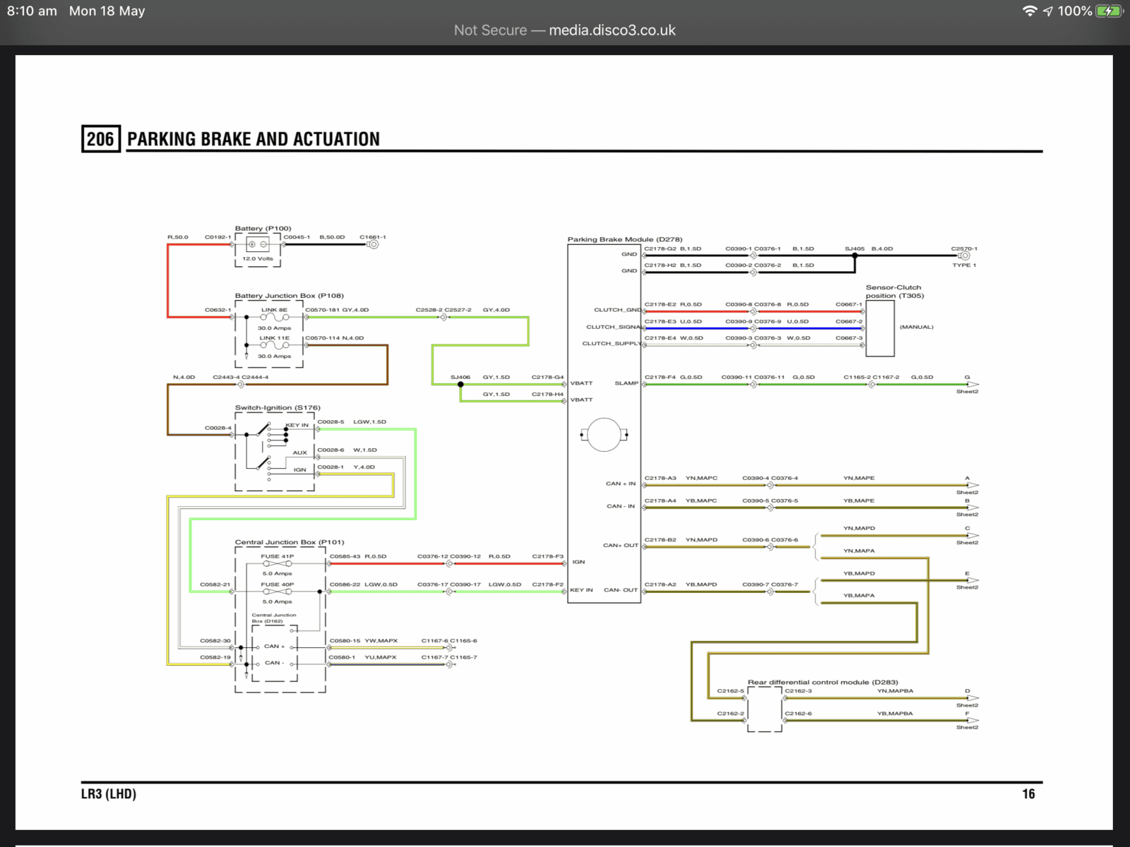1130x847 pixels.
Task: Click the SJ405 splice junction dot
Action: pyautogui.click(x=855, y=256)
